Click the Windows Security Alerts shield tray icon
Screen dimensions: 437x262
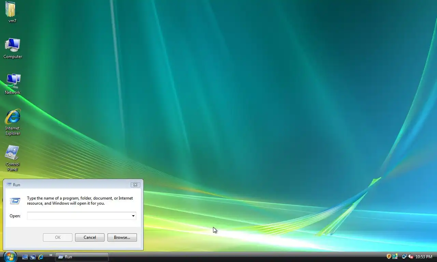tap(389, 257)
